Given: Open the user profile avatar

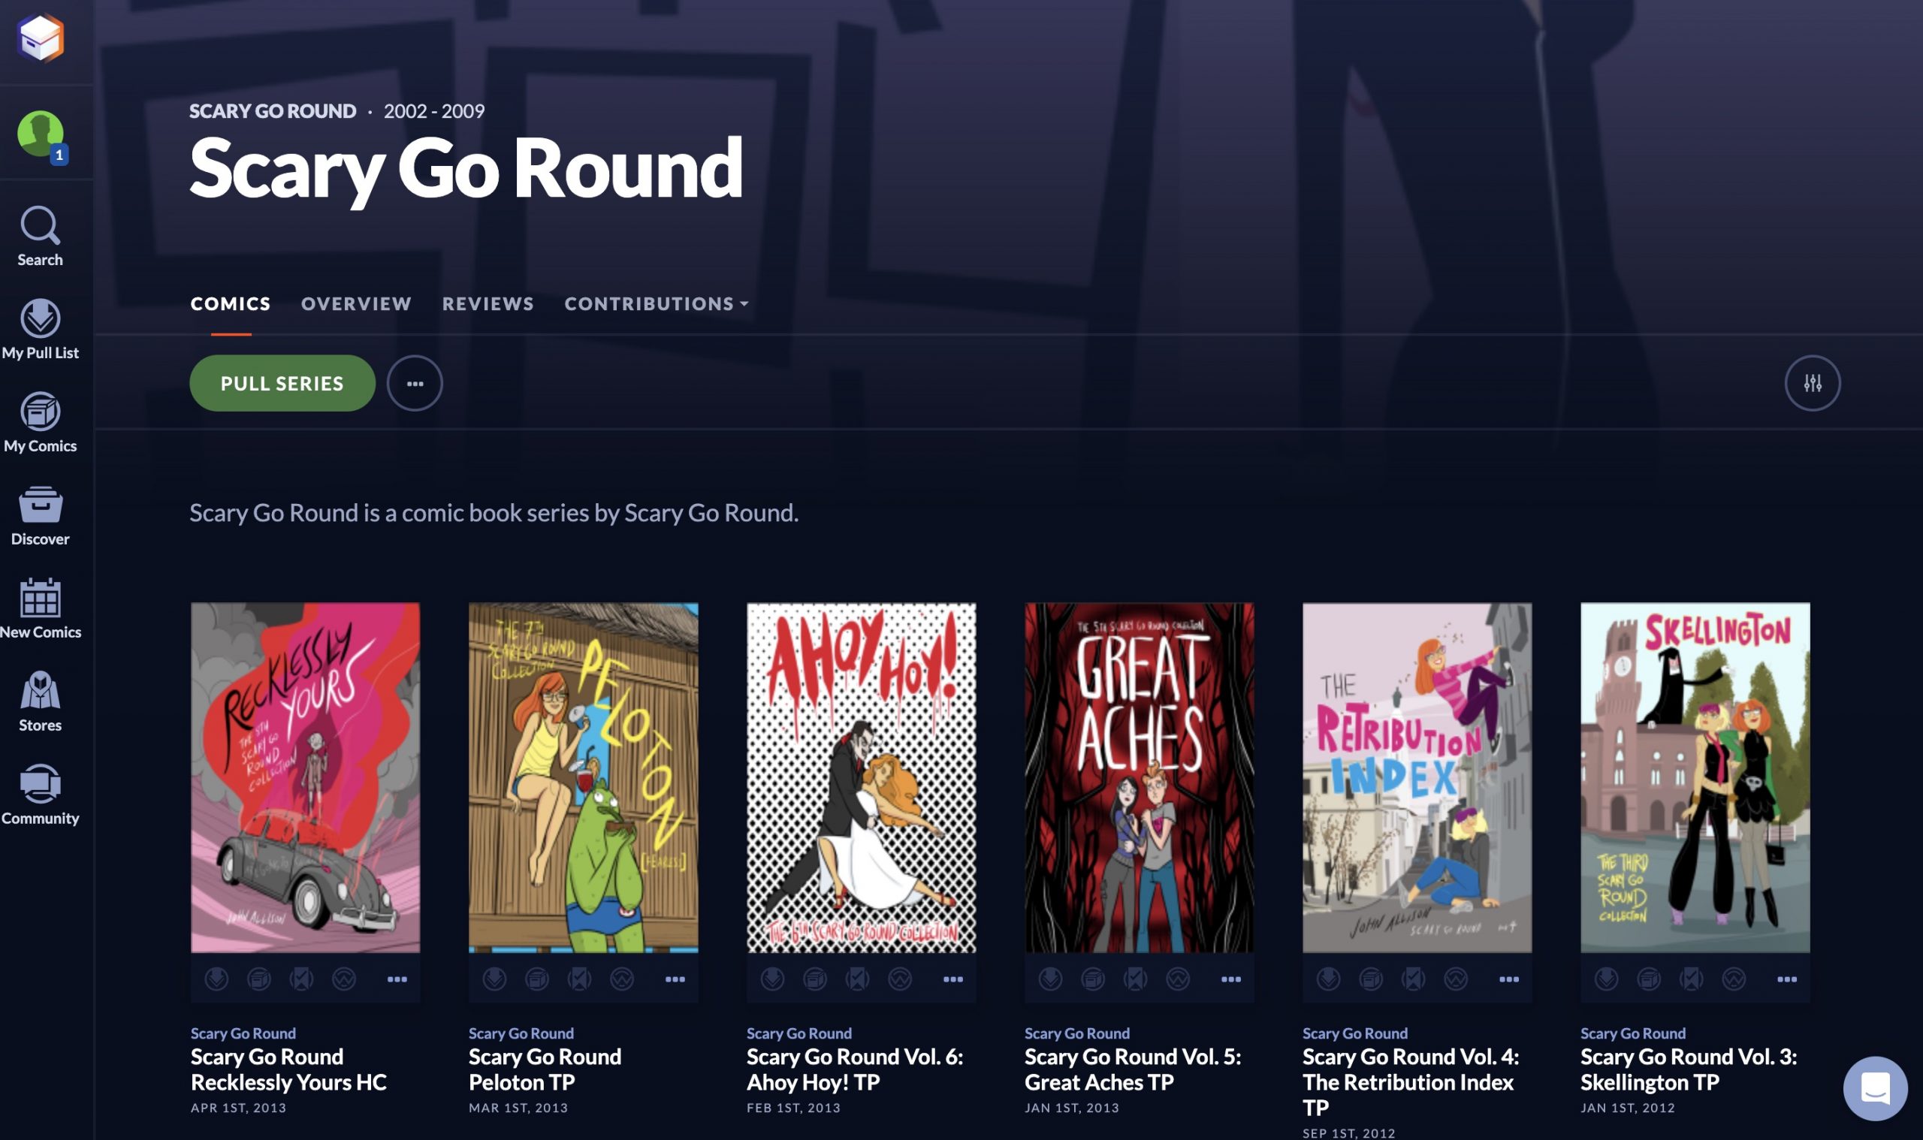Looking at the screenshot, I should [41, 134].
